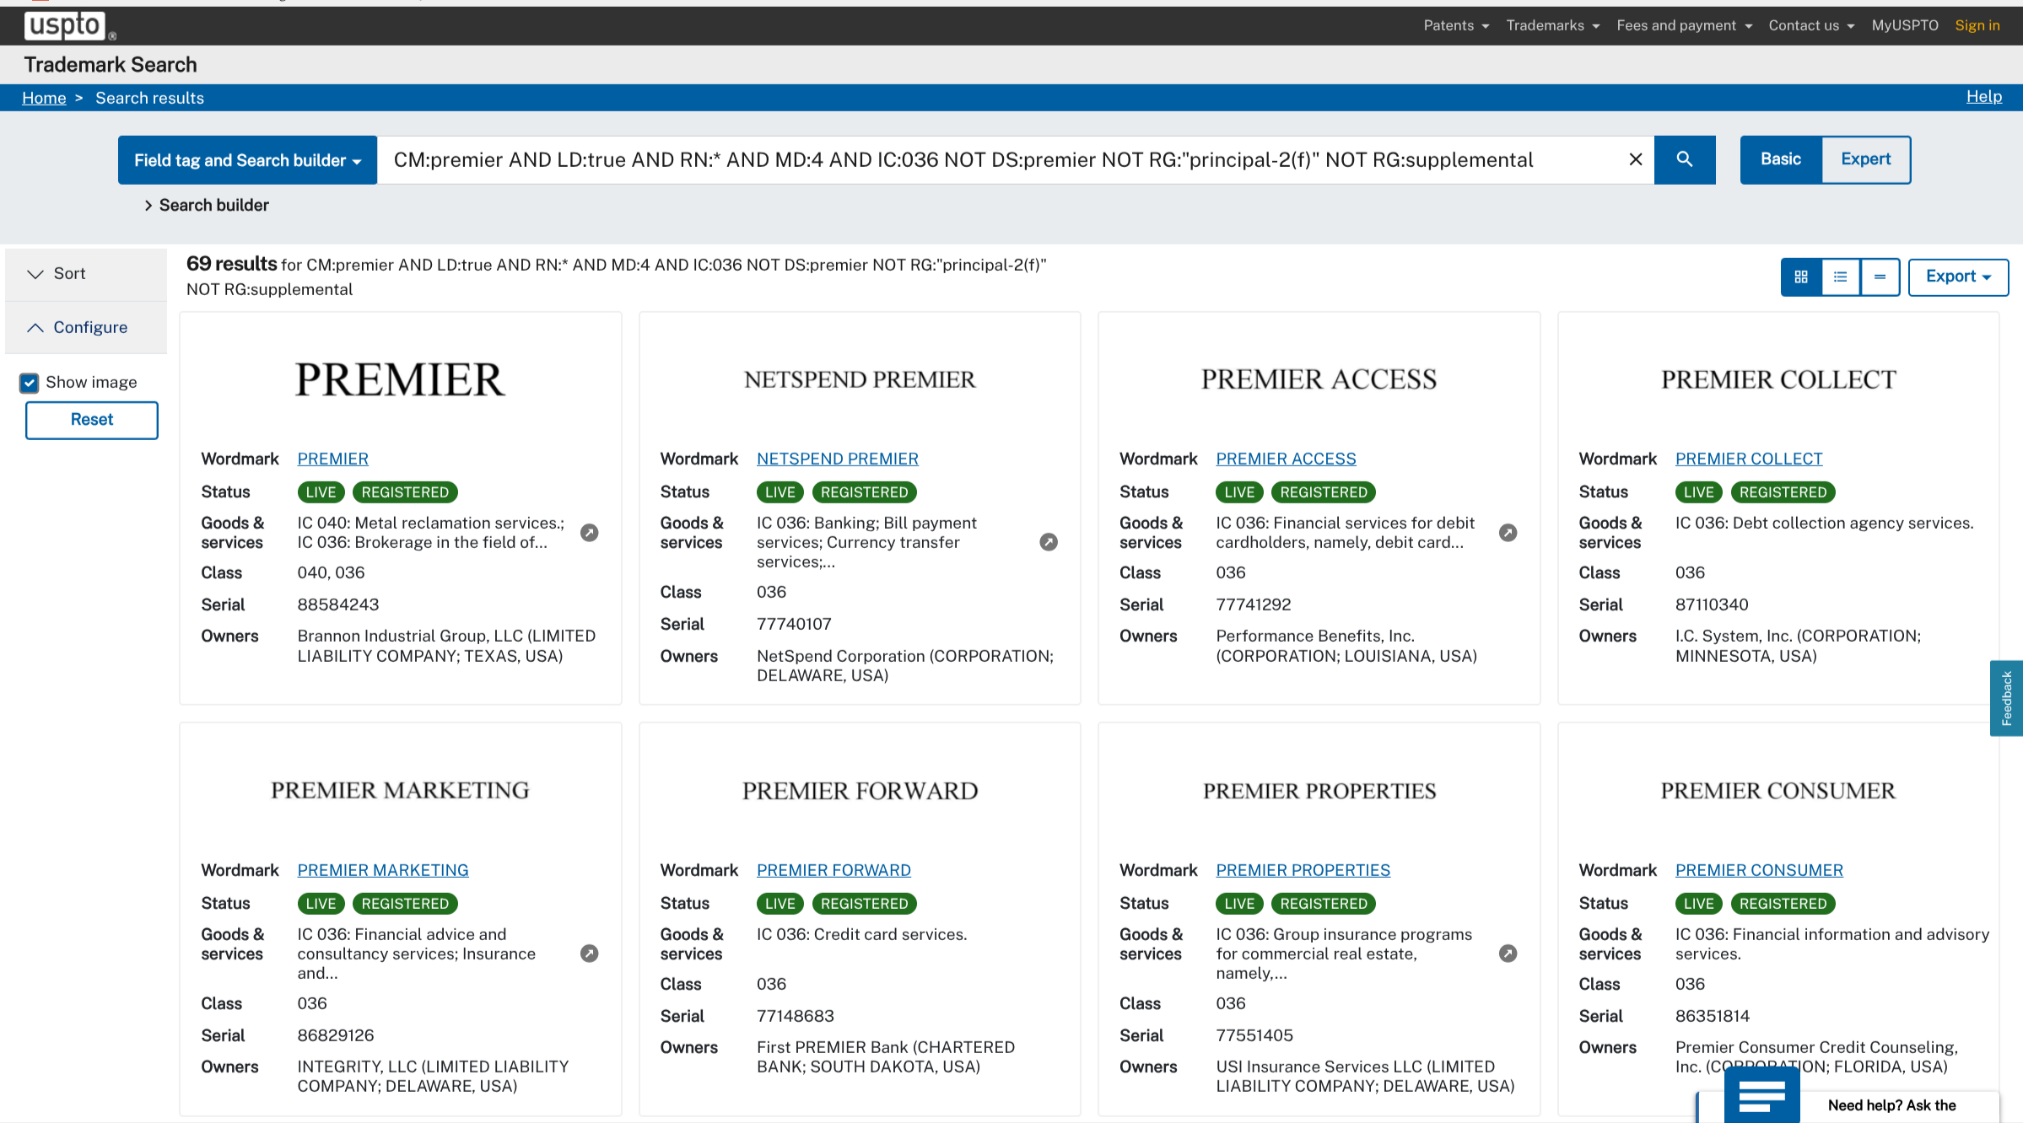Screen dimensions: 2023x1123
Task: Expand goods details for PREMIER PROPERTIES
Action: tap(1508, 954)
